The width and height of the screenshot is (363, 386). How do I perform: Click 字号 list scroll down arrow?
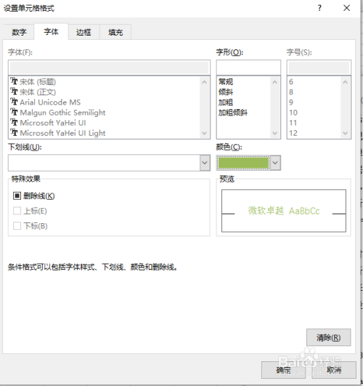coord(345,133)
